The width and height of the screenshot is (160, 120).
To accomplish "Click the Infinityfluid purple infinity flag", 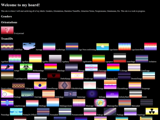I will click(x=112, y=95).
